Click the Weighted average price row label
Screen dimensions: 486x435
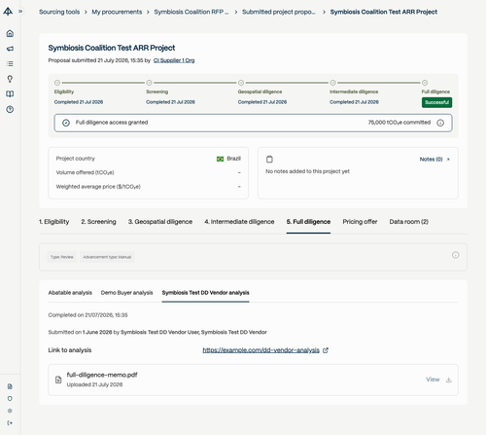[x=98, y=187]
